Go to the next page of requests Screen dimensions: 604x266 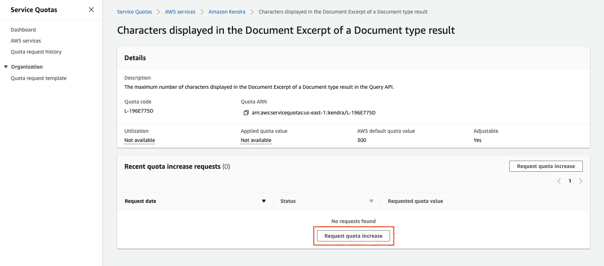[581, 181]
